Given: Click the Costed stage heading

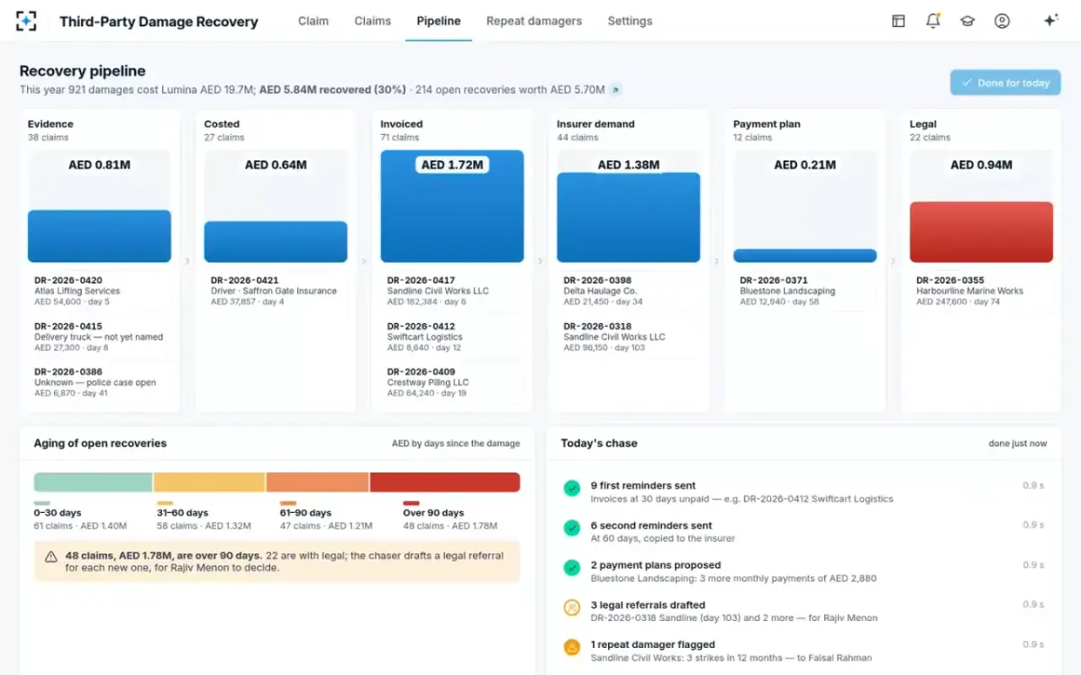Looking at the screenshot, I should [222, 124].
